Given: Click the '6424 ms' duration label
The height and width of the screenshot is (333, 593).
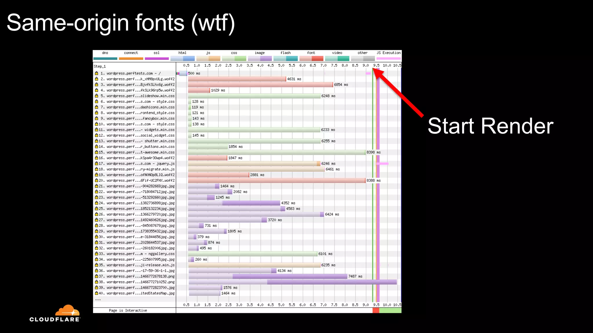Looking at the screenshot, I should coord(332,214).
